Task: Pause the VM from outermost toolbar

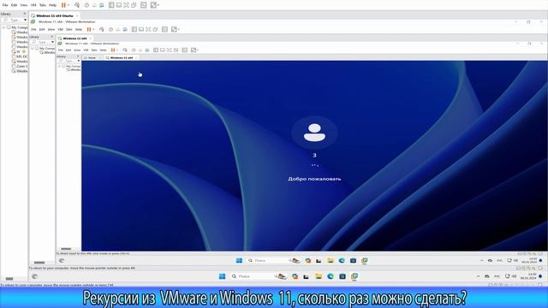Action: pos(63,5)
